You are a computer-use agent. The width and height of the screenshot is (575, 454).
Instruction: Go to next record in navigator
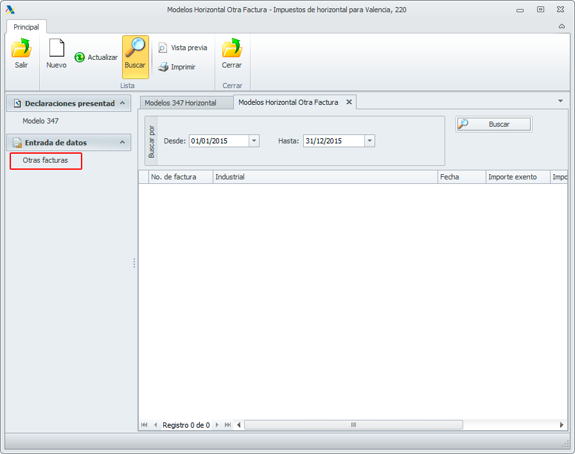(x=217, y=424)
